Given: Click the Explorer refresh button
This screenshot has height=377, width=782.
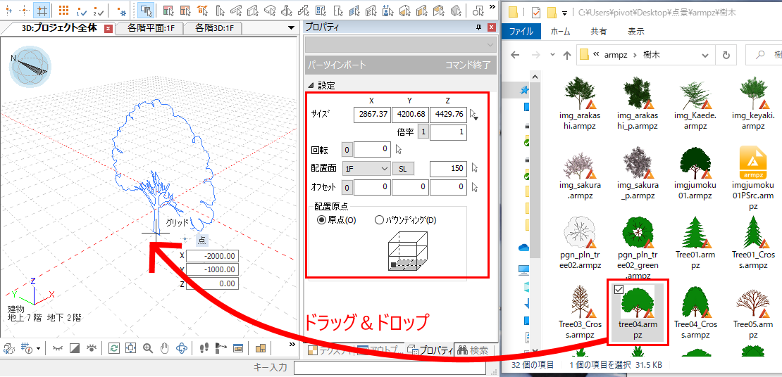Looking at the screenshot, I should coord(726,55).
